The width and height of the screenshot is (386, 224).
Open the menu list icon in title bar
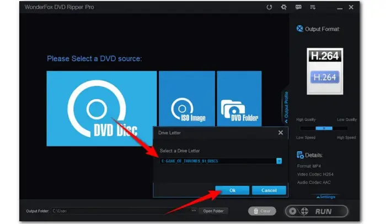click(313, 7)
